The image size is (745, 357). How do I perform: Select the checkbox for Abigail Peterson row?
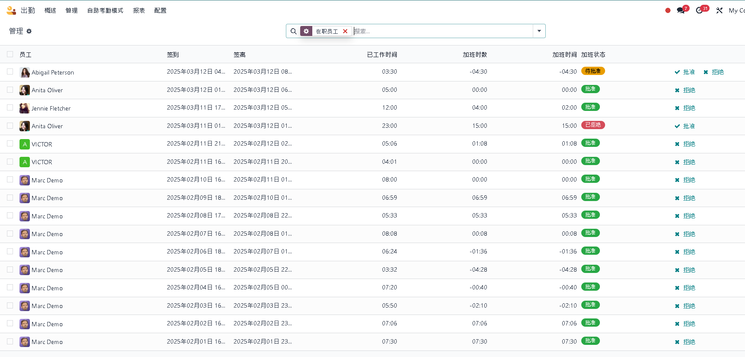click(10, 71)
